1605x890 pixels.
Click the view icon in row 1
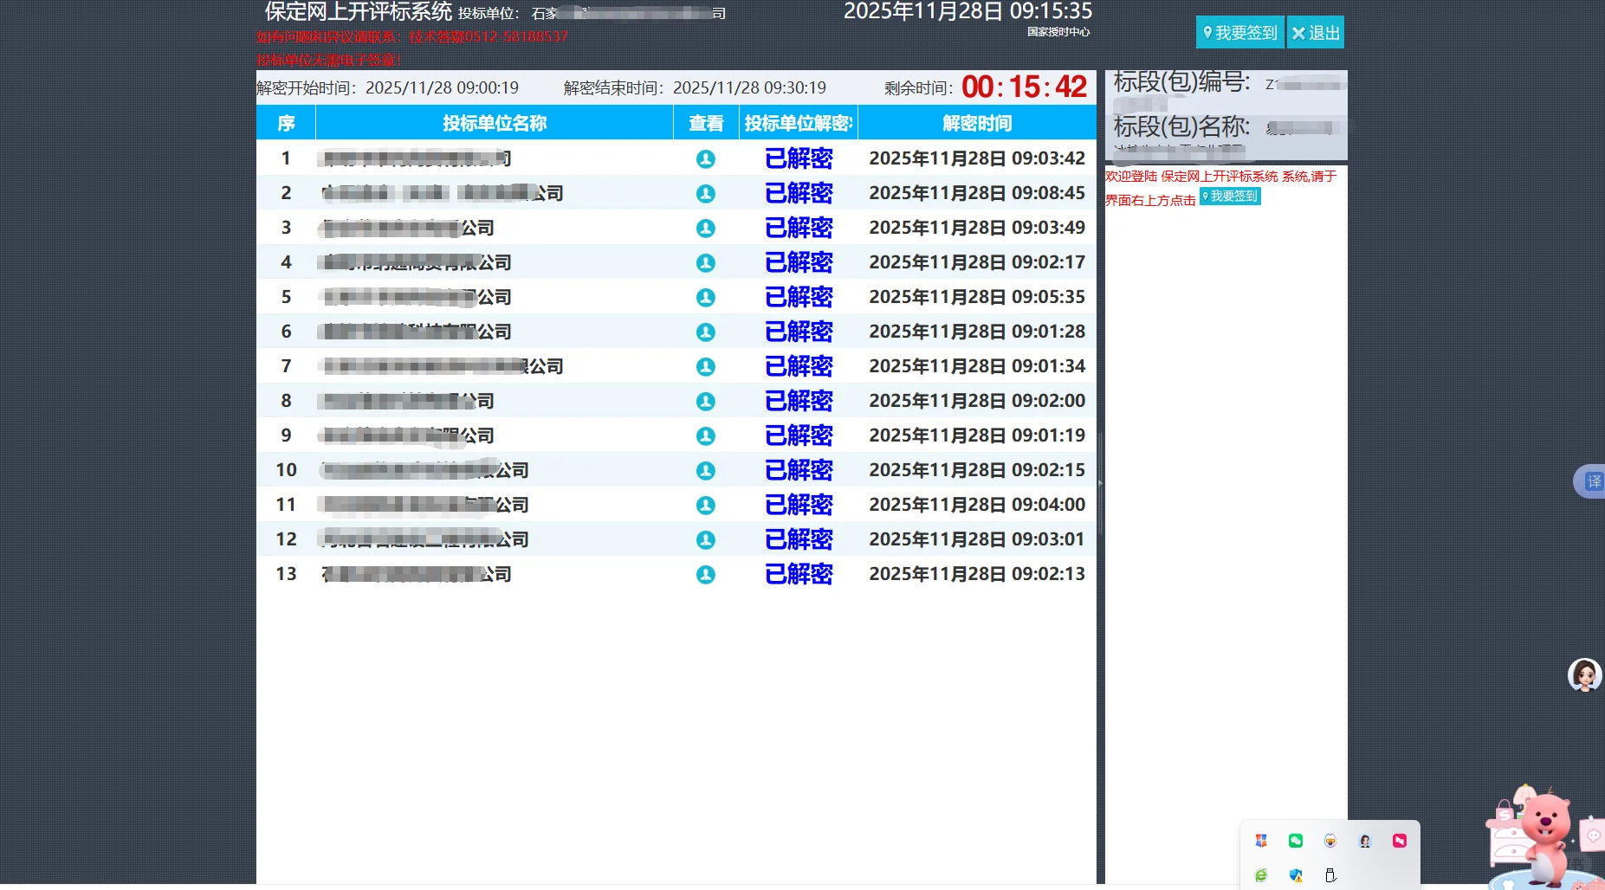706,158
